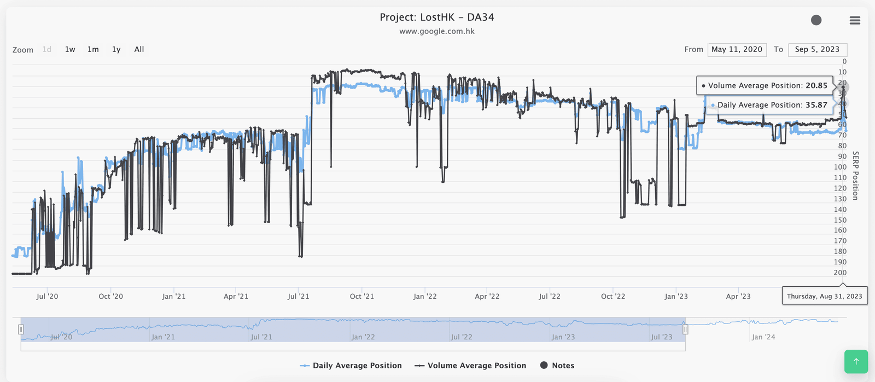Select the All zoom range
This screenshot has height=382, width=875.
[139, 49]
